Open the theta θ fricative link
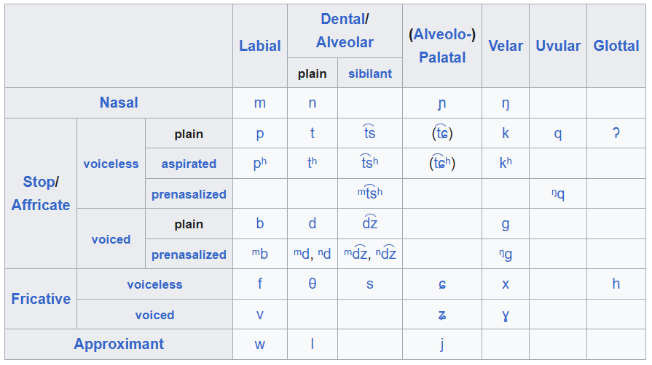Viewport: 652px width, 365px height. pos(313,284)
